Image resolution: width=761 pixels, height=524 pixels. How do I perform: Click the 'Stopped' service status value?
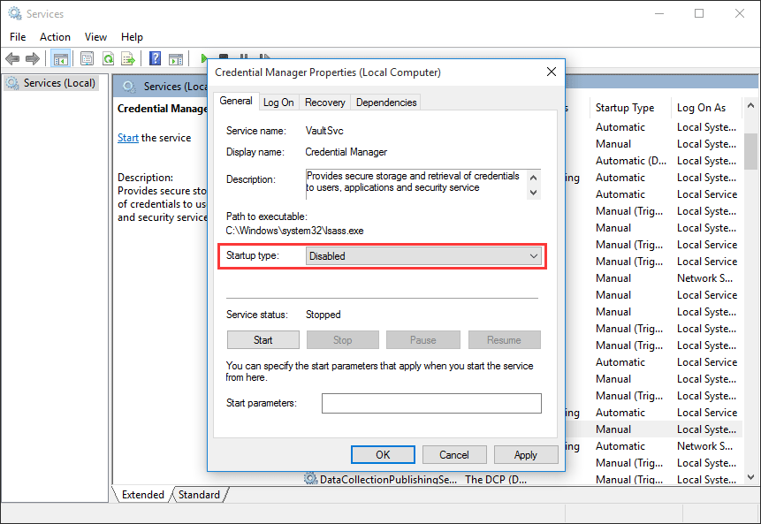(x=323, y=315)
